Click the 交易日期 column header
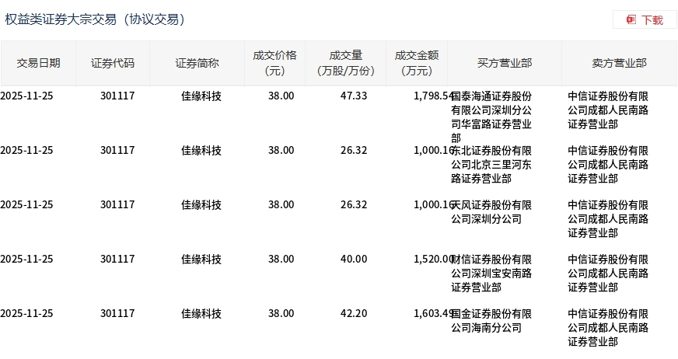The width and height of the screenshot is (678, 359). point(38,63)
